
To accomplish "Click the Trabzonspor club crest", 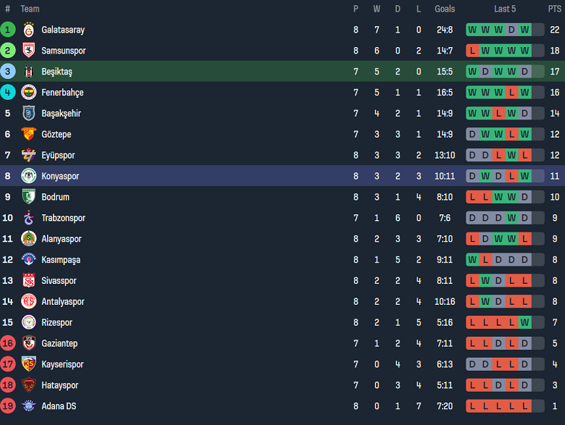I will click(x=28, y=218).
